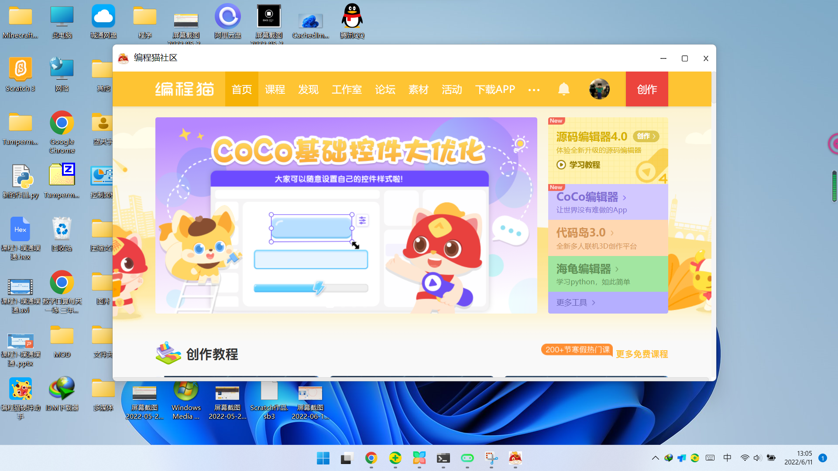Open the 发现 navigation tab
The height and width of the screenshot is (471, 838).
coord(308,89)
